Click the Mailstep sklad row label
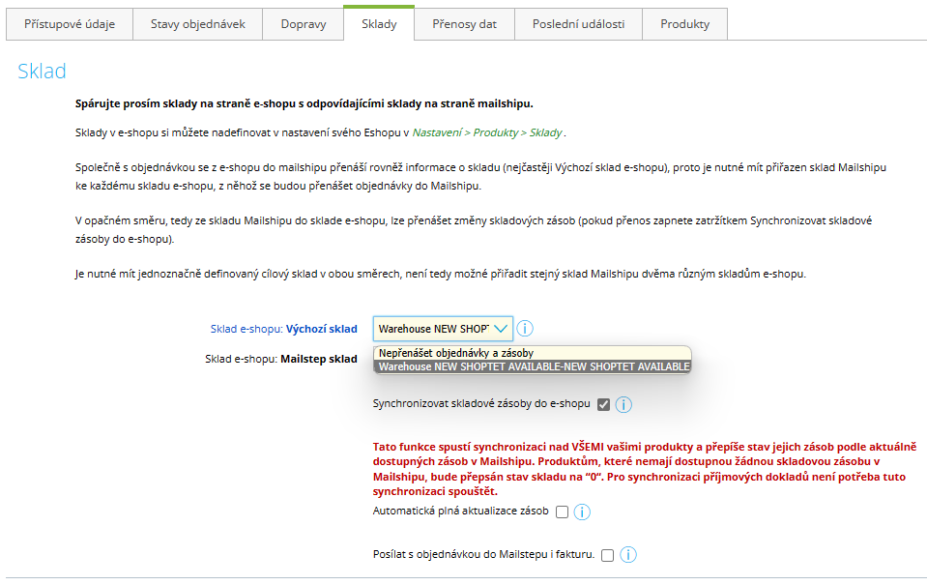 pos(280,359)
